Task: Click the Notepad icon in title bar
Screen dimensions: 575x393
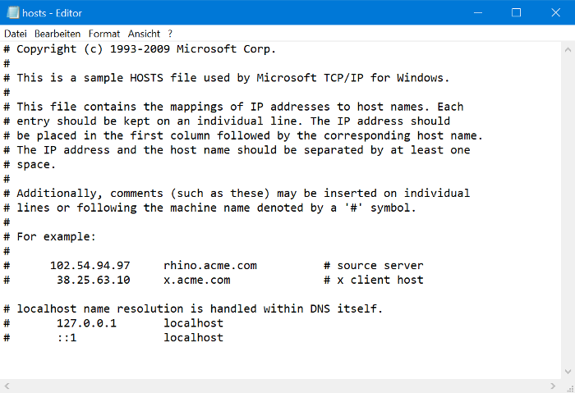Action: pyautogui.click(x=12, y=12)
